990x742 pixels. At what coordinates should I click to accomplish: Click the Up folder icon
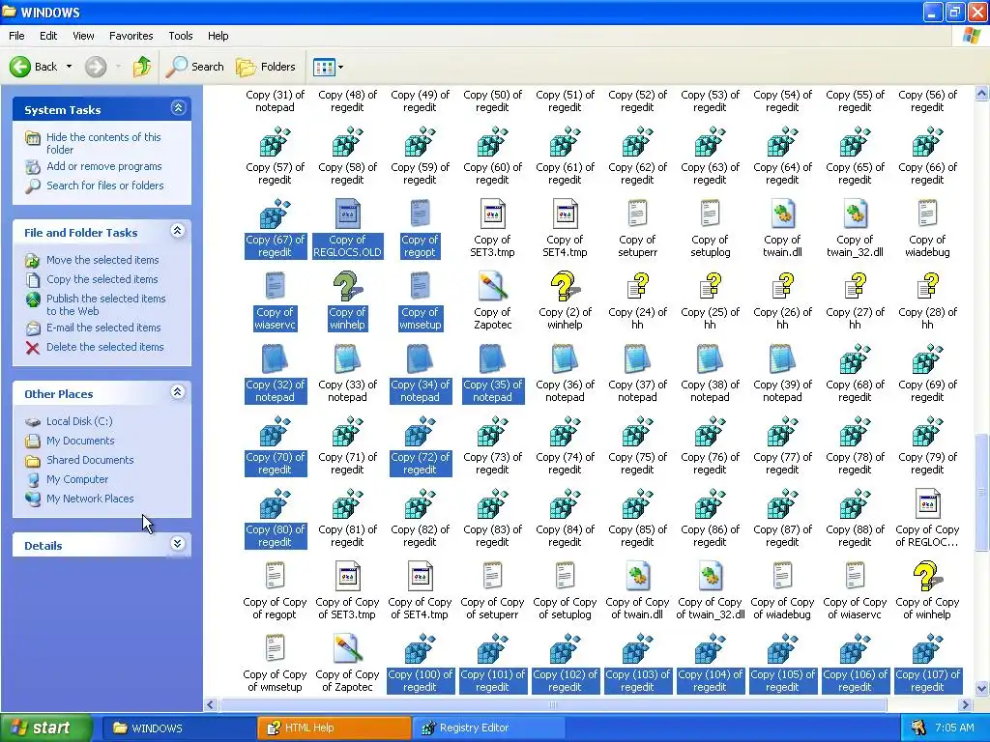coord(142,67)
